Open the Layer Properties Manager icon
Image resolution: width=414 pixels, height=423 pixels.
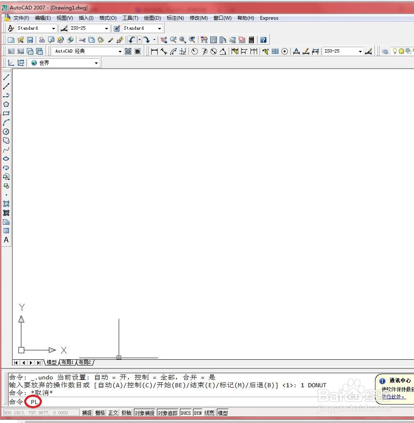pyautogui.click(x=385, y=51)
